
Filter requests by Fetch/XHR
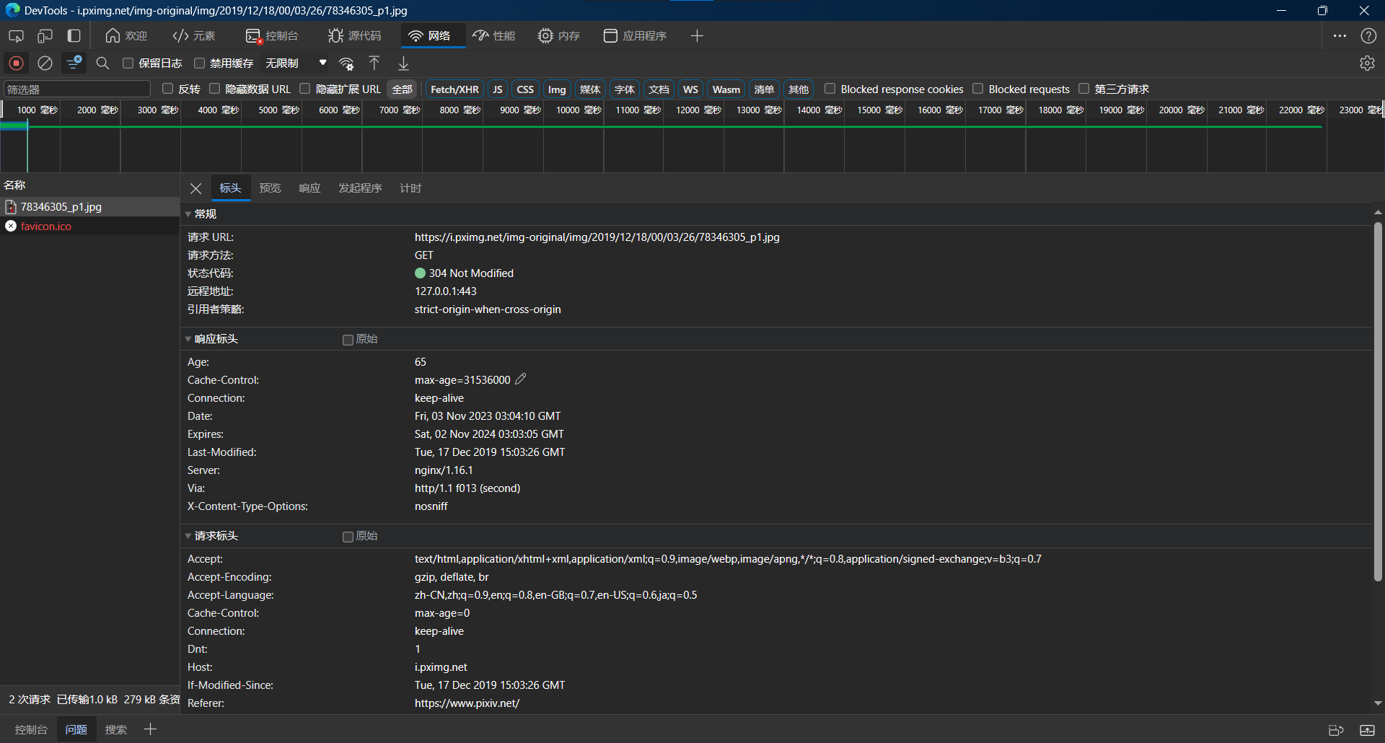[454, 89]
